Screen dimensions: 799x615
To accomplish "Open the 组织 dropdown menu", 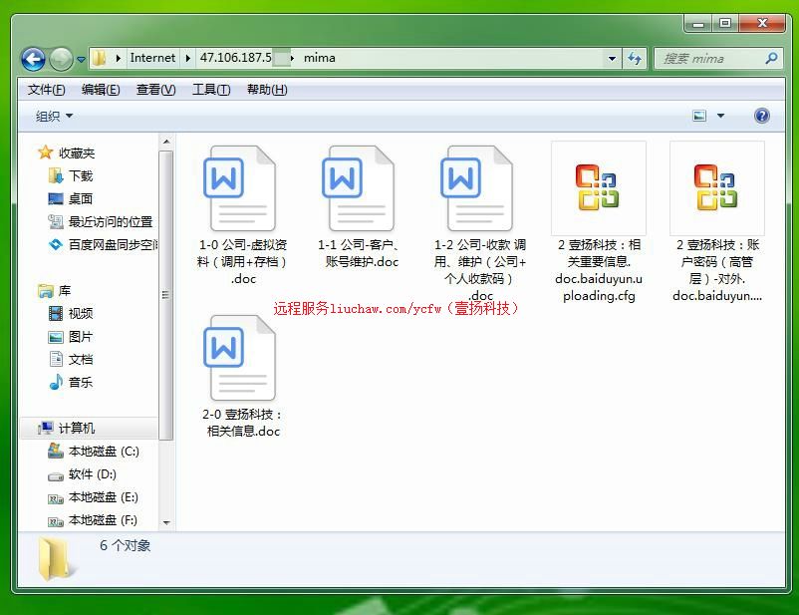I will [54, 116].
